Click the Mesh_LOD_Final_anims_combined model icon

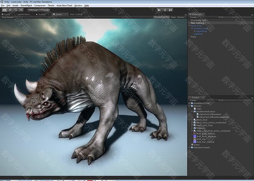pyautogui.click(x=195, y=131)
